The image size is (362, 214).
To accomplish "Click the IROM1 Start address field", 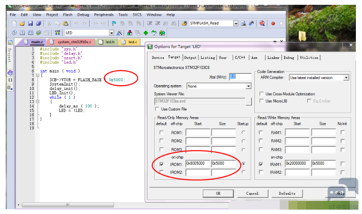I will (198, 163).
